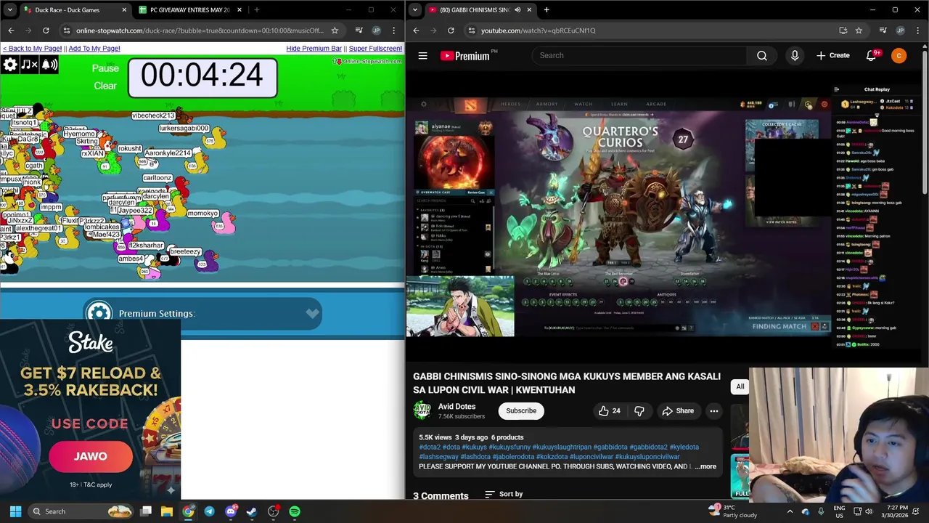929x523 pixels.
Task: Open new tab in left browser window
Action: point(256,10)
